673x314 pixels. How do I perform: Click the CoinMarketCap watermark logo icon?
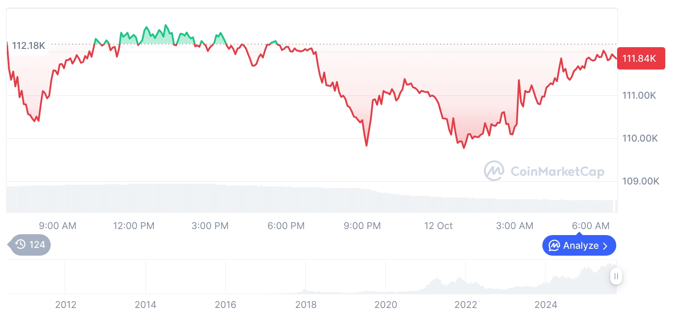(x=494, y=171)
